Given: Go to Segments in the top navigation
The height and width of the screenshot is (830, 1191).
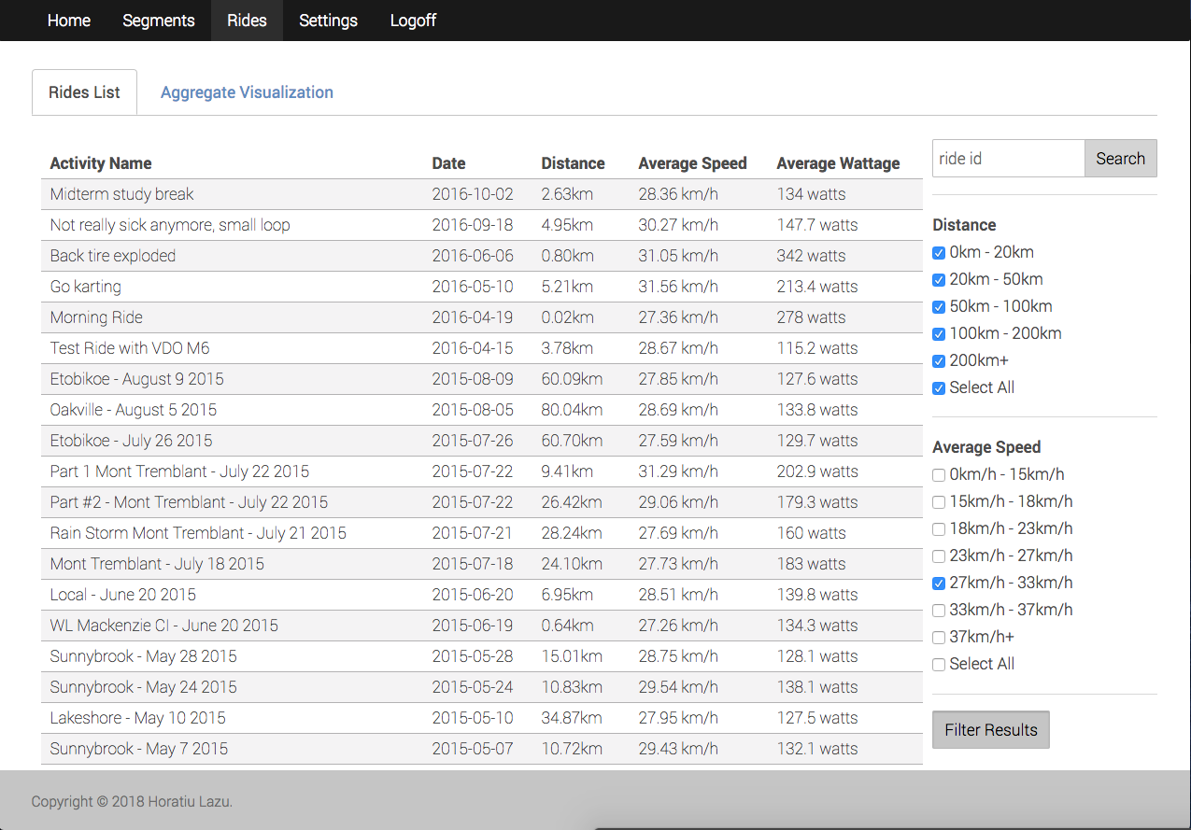Looking at the screenshot, I should pyautogui.click(x=159, y=21).
